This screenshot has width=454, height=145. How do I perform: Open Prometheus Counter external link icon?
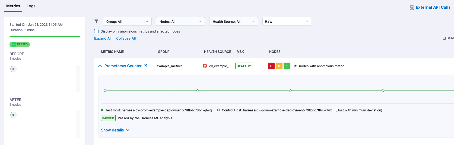[x=145, y=66]
